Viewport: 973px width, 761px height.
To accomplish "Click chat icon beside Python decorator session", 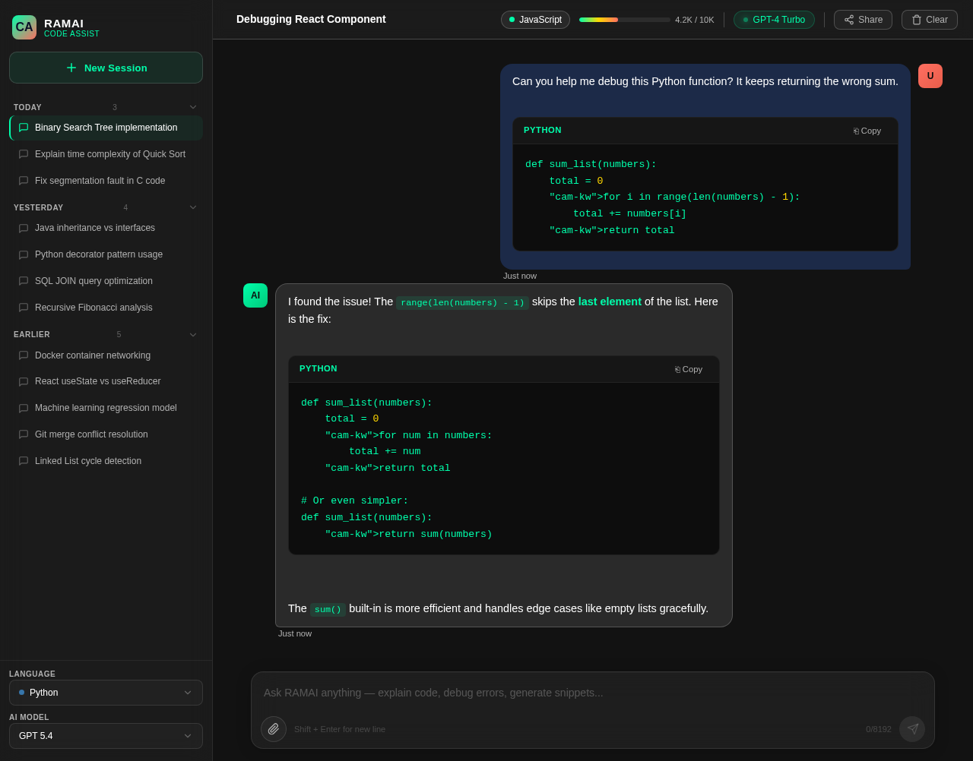I will pos(24,255).
